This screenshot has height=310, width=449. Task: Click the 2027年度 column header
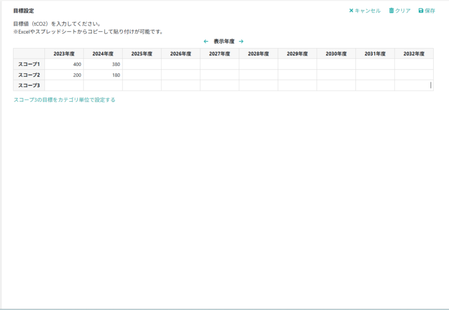219,54
